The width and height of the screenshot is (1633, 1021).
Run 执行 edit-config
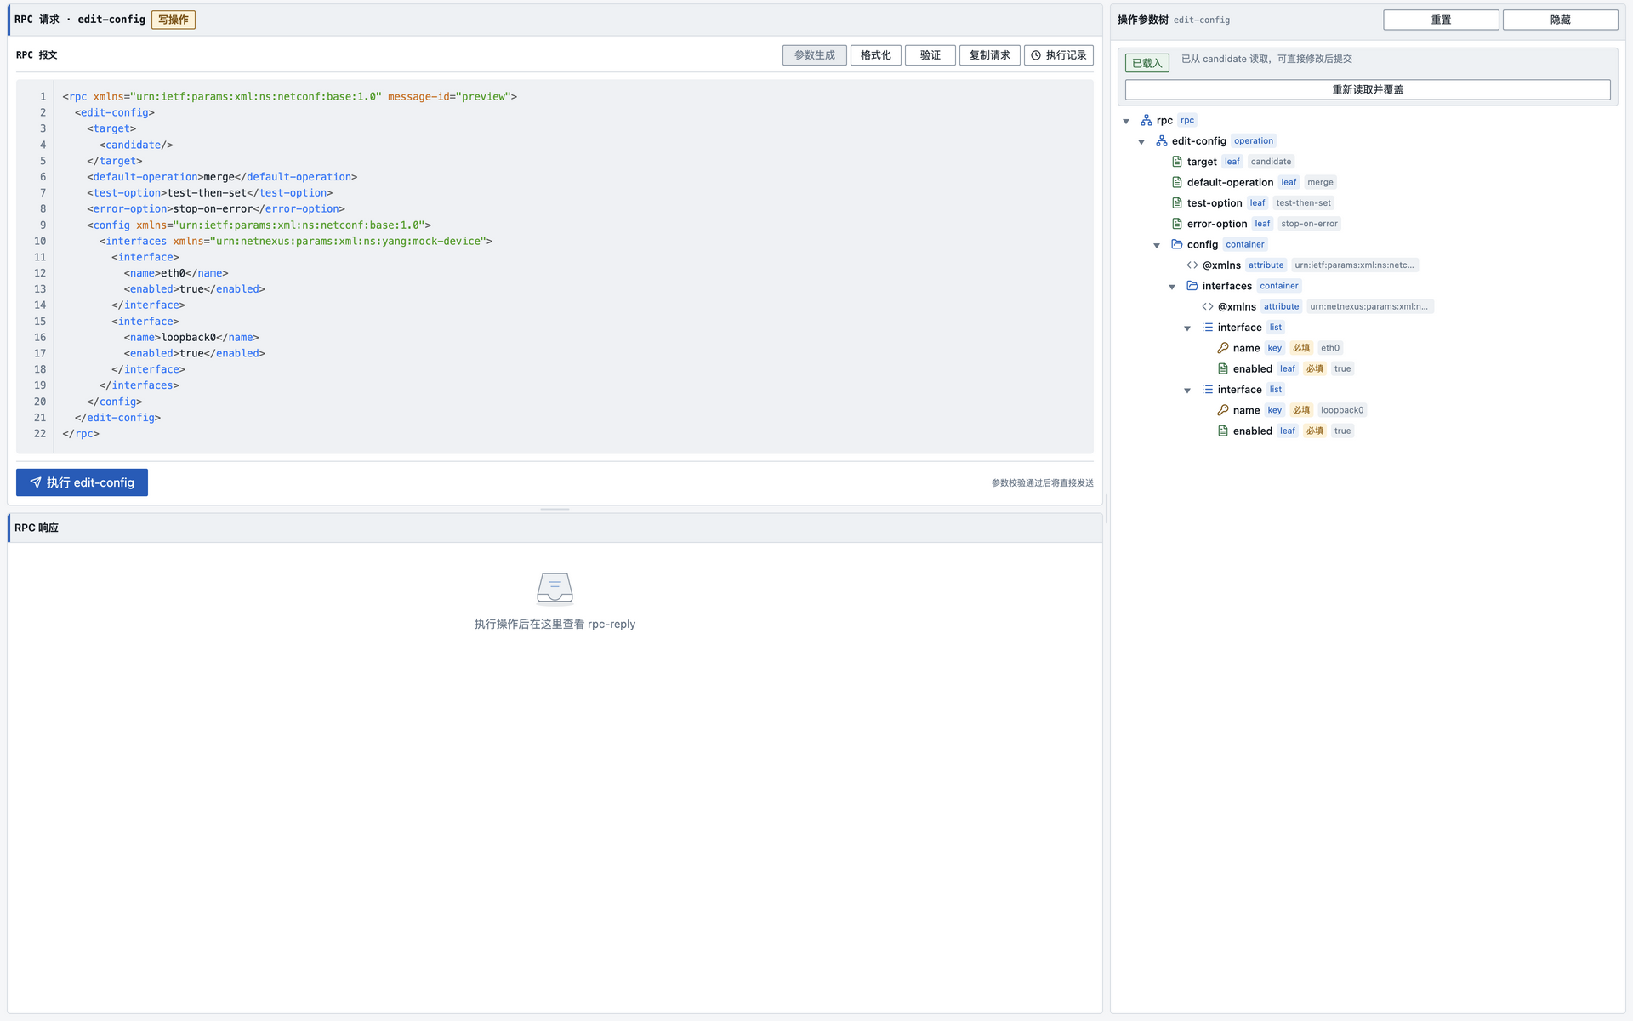pyautogui.click(x=82, y=482)
